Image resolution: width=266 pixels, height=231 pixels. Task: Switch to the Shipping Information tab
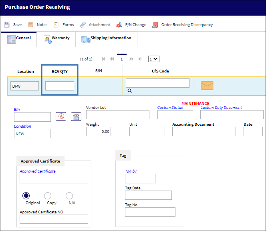coord(107,39)
